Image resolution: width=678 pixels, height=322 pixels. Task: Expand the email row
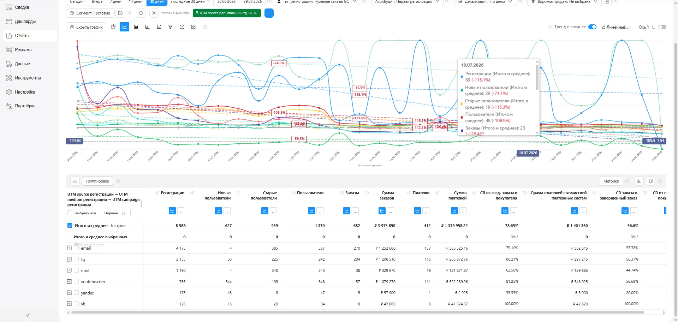[x=69, y=248]
